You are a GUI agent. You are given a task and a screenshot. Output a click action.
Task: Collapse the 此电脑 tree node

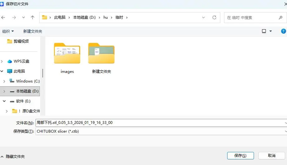point(2,71)
